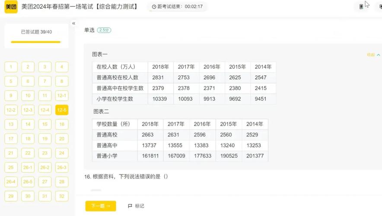Click the 图表二 heading
This screenshot has width=382, height=216.
coord(101,111)
